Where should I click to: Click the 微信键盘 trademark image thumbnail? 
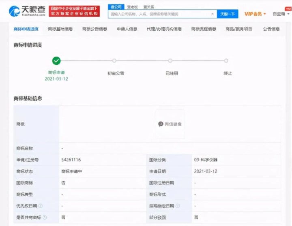pos(170,124)
